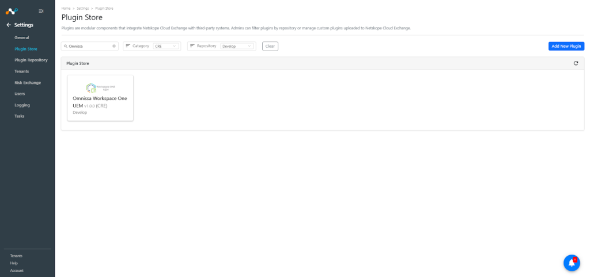Screen dimensions: 590x277
Task: Click the Settings sidebar heading
Action: coord(24,25)
